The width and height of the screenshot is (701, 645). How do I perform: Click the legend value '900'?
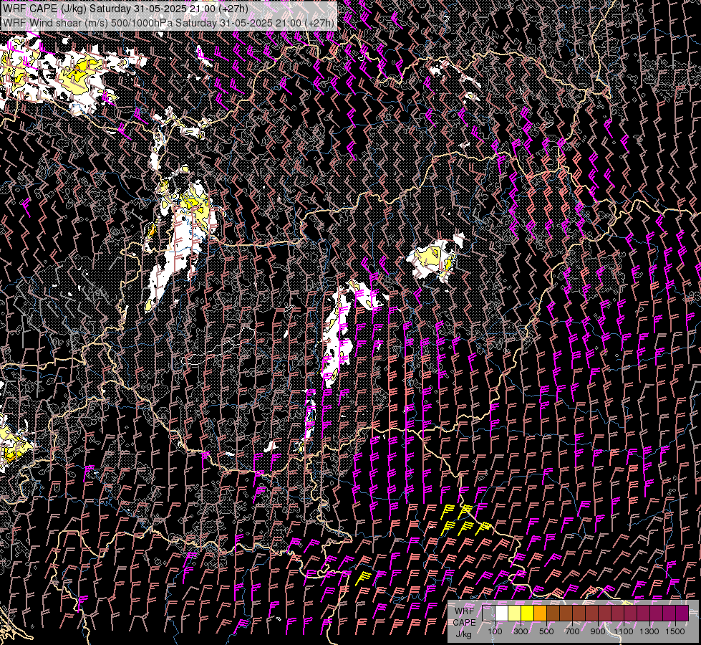tap(598, 631)
